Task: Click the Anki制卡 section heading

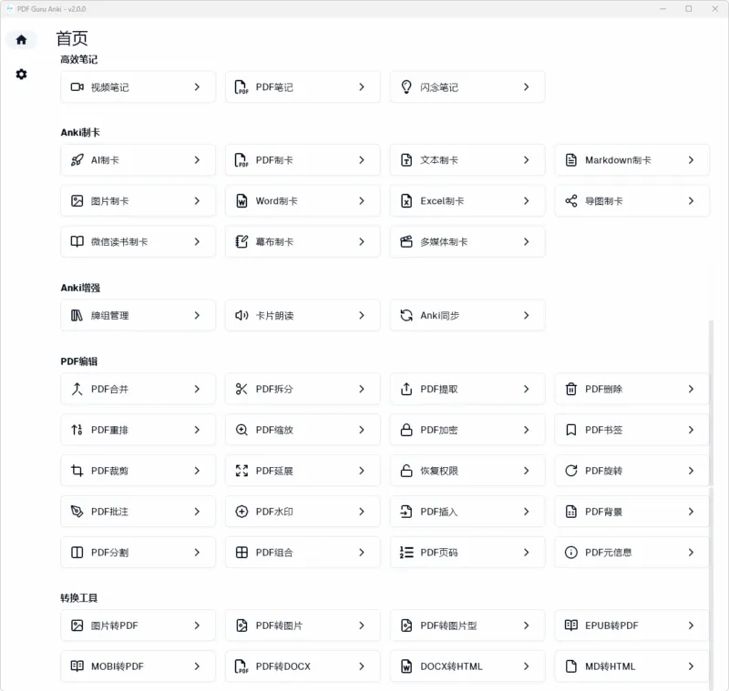Action: pos(80,132)
